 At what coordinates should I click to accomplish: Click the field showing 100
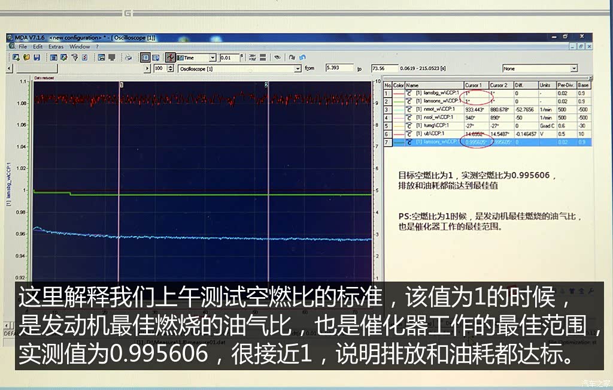160,68
